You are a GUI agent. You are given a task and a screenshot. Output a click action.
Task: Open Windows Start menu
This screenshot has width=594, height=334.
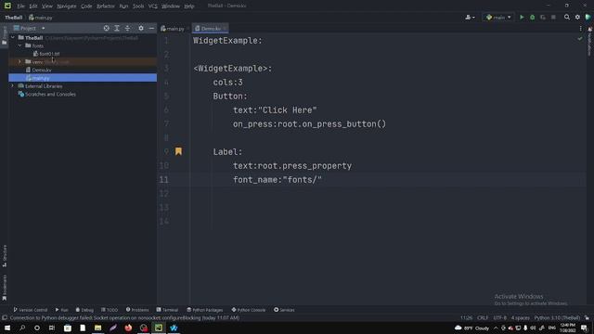[x=7, y=328]
